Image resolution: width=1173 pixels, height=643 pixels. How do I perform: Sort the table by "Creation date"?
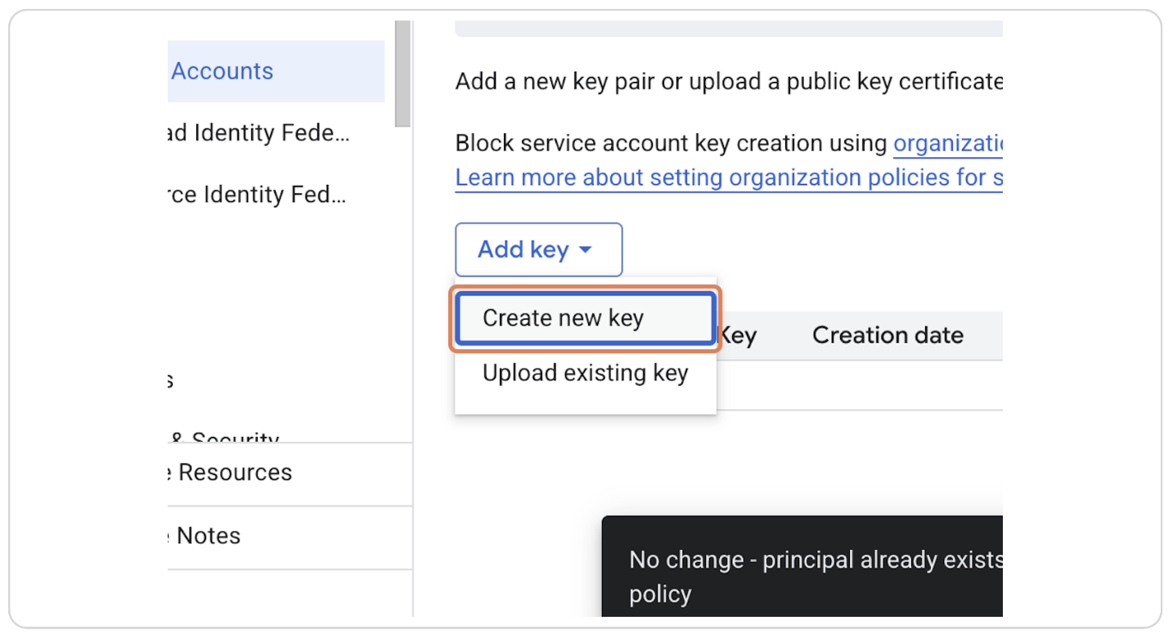pyautogui.click(x=888, y=335)
